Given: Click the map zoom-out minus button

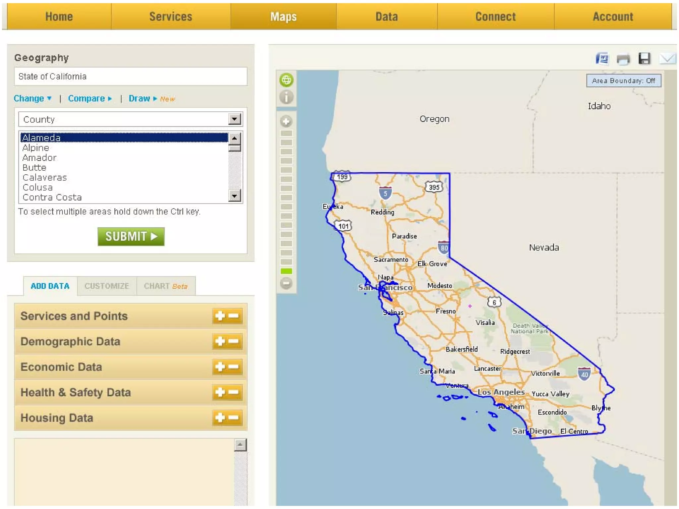Looking at the screenshot, I should [286, 283].
